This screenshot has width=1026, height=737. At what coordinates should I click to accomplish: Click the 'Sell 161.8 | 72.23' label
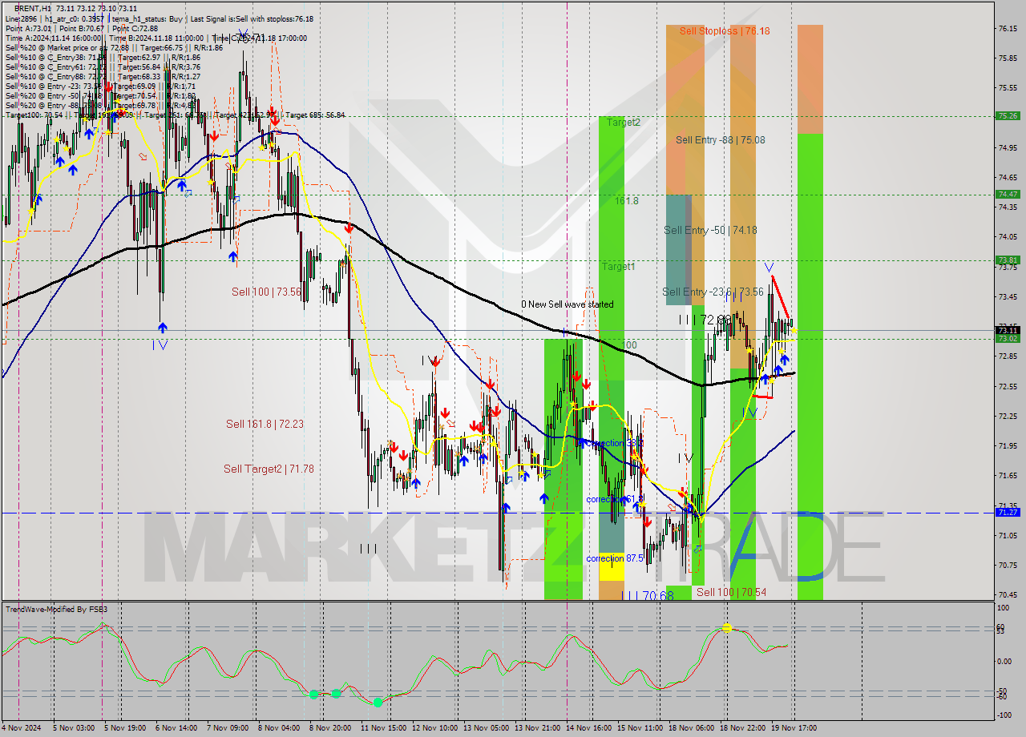coord(265,425)
